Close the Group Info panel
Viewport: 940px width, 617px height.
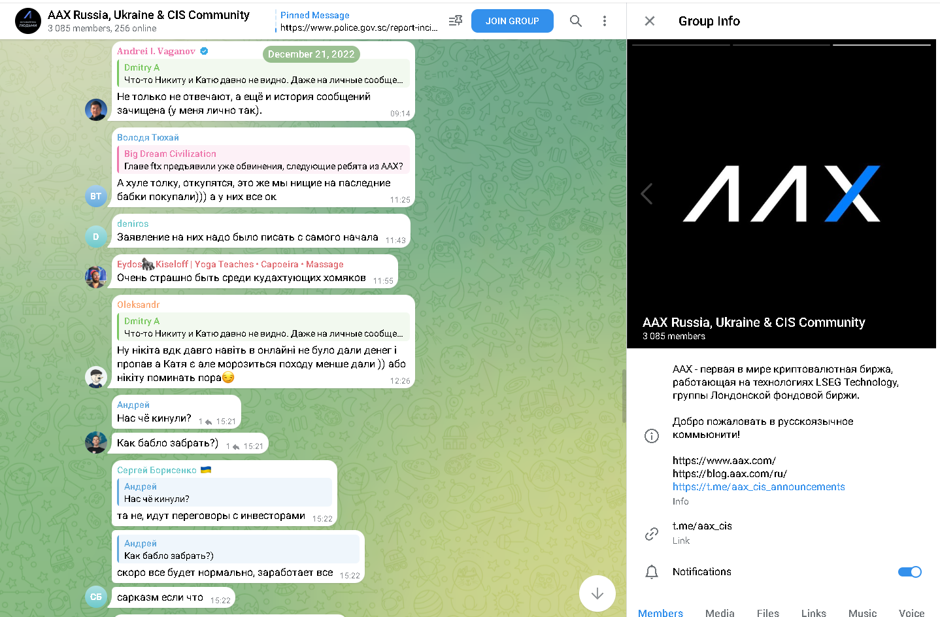pyautogui.click(x=649, y=21)
